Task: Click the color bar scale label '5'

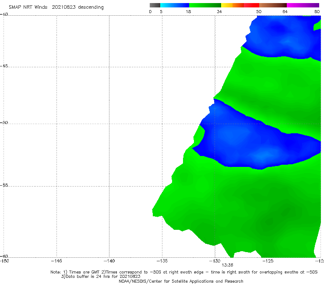Action: tap(161, 11)
